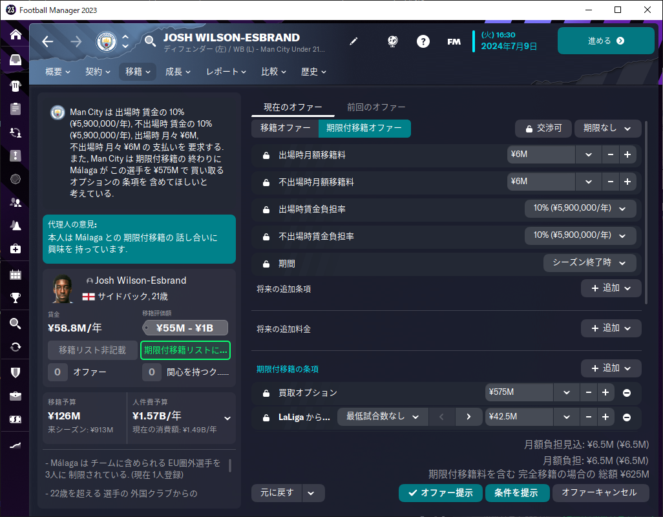Go forward with right arrow
This screenshot has width=663, height=517.
(x=76, y=41)
